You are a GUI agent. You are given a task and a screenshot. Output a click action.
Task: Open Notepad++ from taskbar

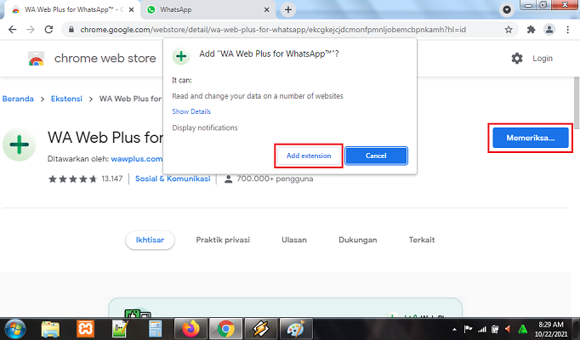click(x=120, y=329)
